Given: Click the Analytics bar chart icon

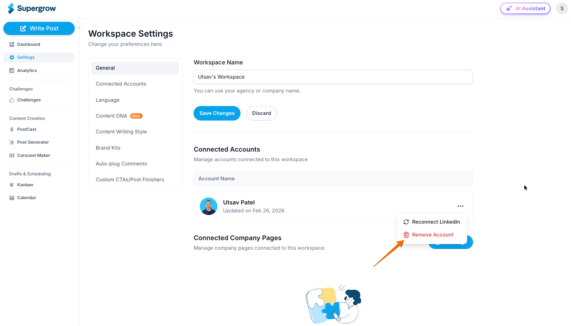Looking at the screenshot, I should (12, 71).
